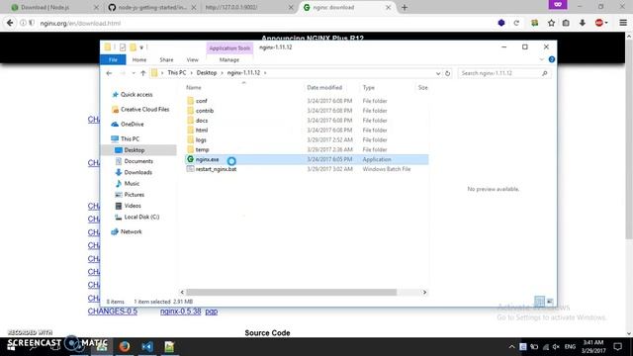This screenshot has height=356, width=633.
Task: Open Firefox hamburger menu
Action: pyautogui.click(x=623, y=23)
